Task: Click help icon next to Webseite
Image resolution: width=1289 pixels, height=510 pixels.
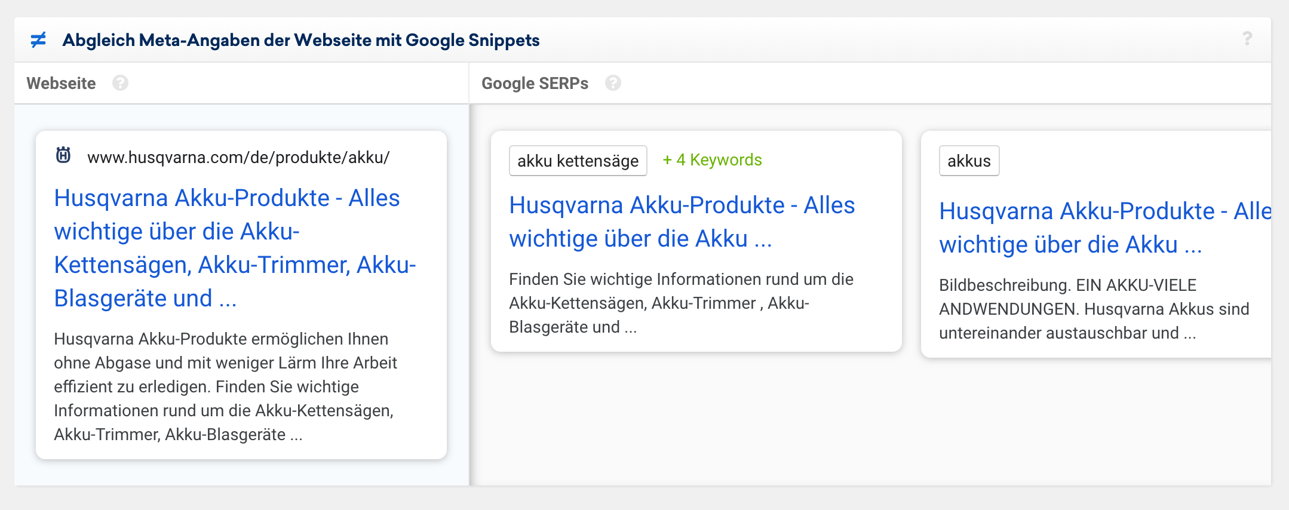Action: tap(120, 83)
